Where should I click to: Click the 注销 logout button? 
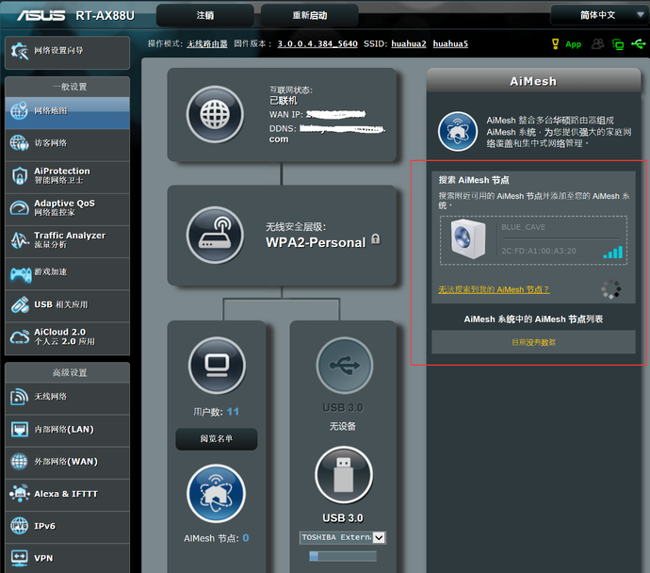205,15
